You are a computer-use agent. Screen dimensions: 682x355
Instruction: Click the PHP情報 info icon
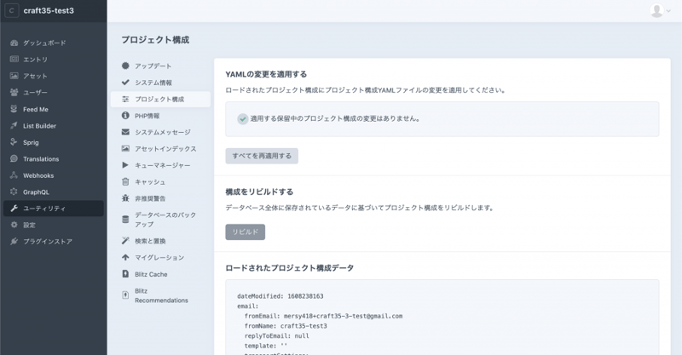pos(125,116)
